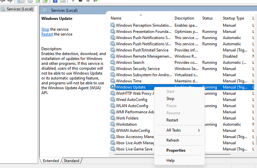Open All Tasks in the context menu
The height and width of the screenshot is (168, 257).
point(174,130)
